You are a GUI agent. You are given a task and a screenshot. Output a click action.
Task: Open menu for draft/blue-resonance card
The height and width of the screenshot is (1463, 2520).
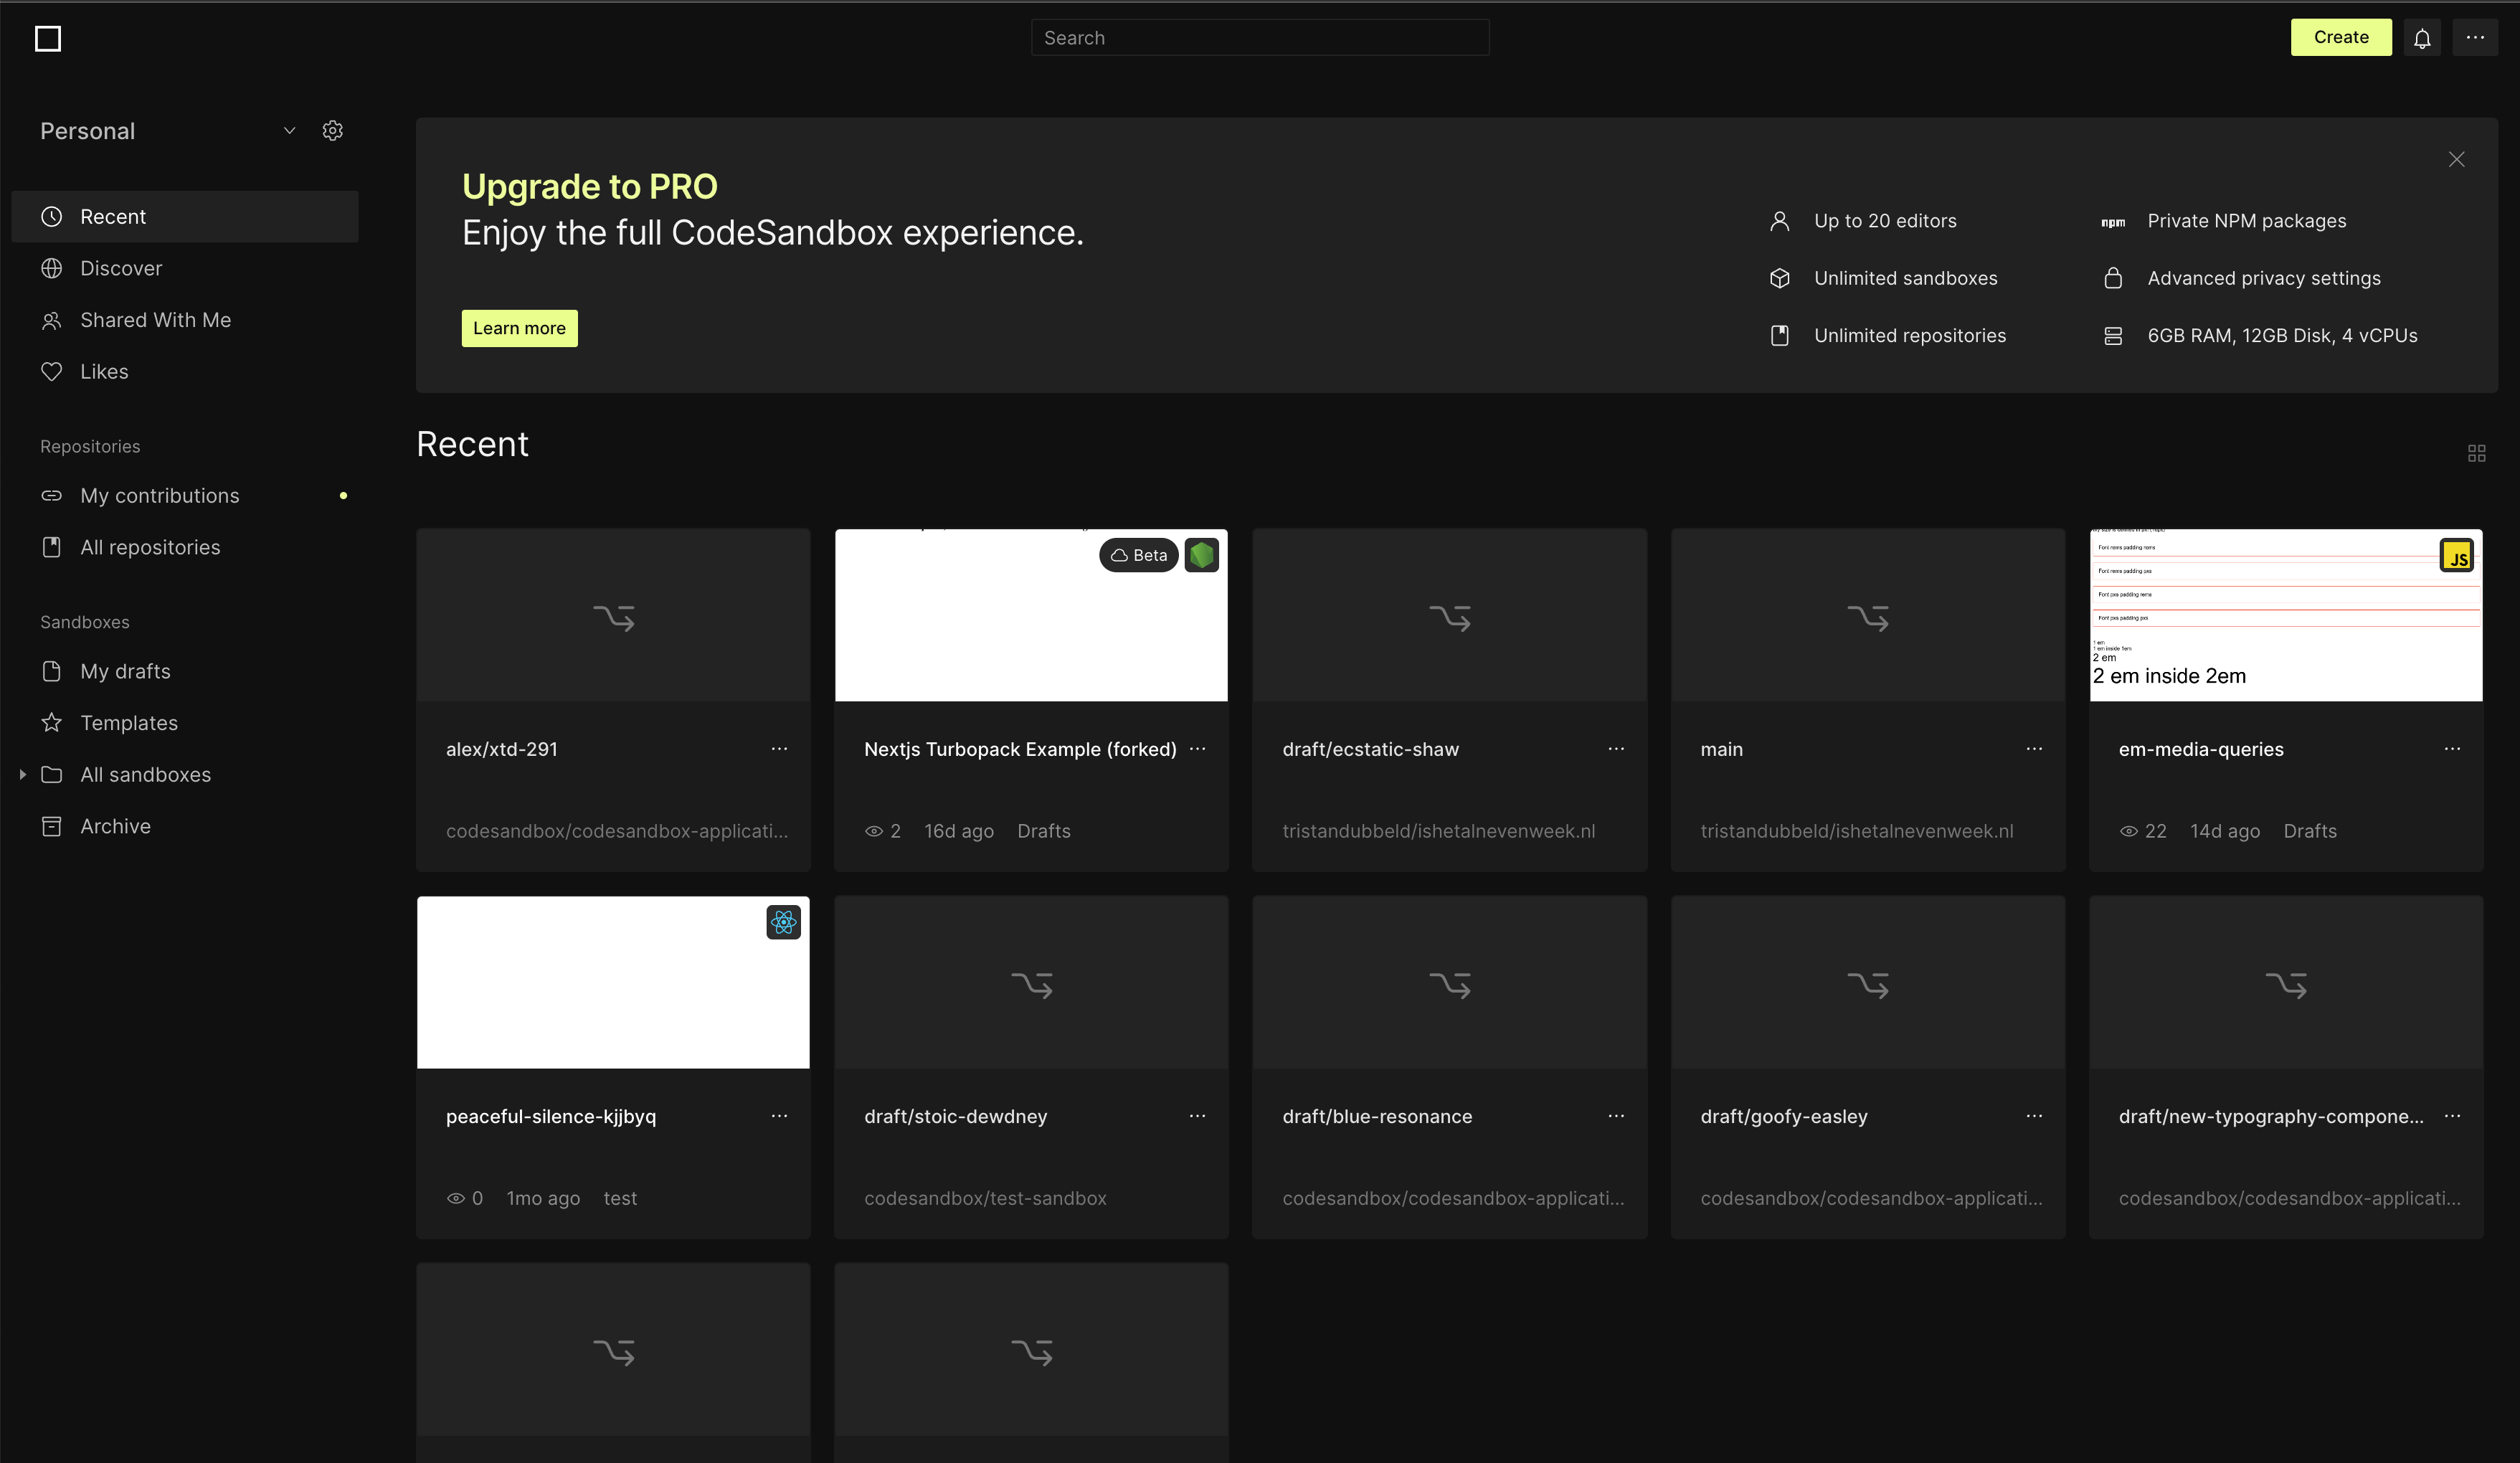(x=1616, y=1116)
